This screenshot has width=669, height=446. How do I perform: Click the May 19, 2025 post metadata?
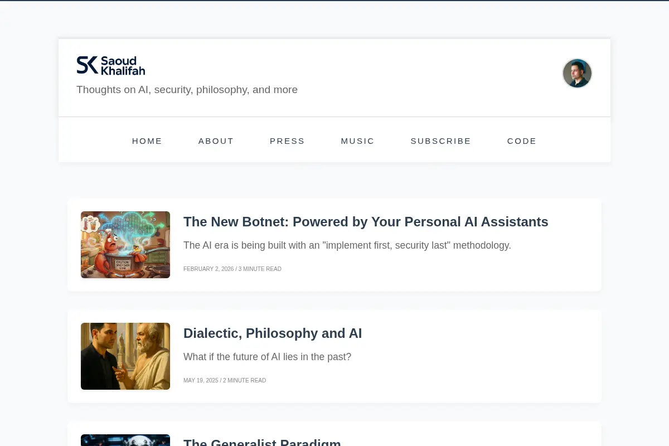[225, 380]
